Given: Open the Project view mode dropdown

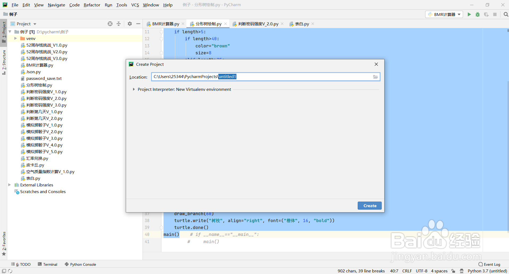Looking at the screenshot, I should tap(35, 24).
